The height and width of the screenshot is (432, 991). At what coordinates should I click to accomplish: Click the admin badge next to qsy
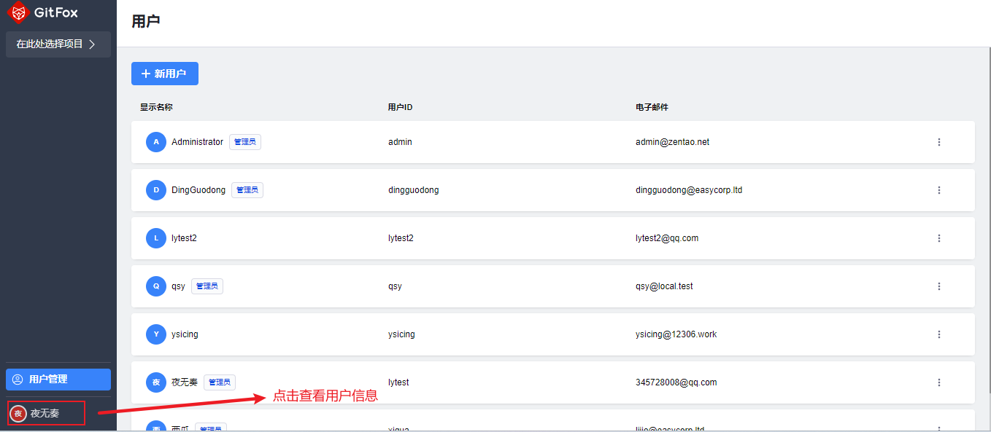(x=207, y=286)
